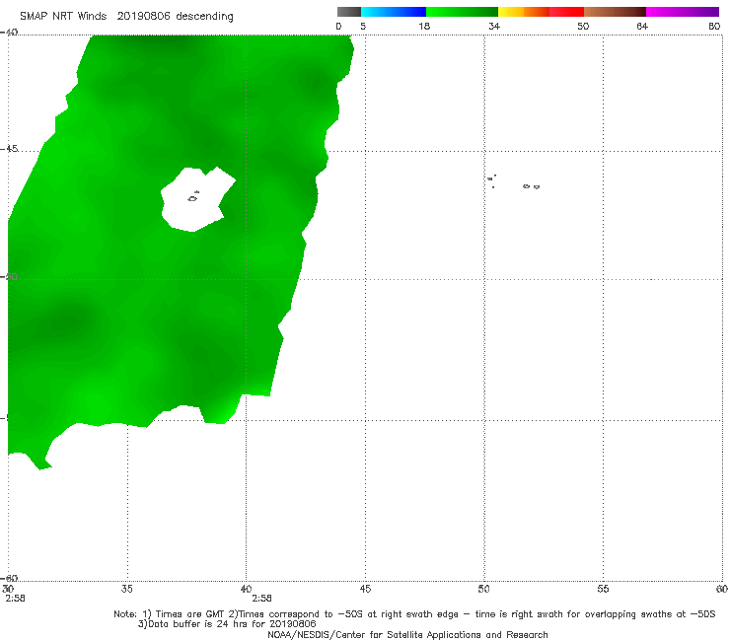Pick the brown segment of the color bar
The image size is (730, 641).
point(615,12)
